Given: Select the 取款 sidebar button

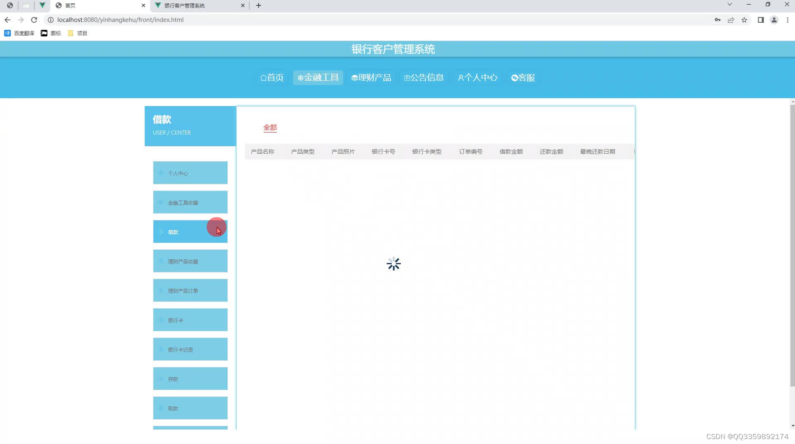Looking at the screenshot, I should pos(190,408).
